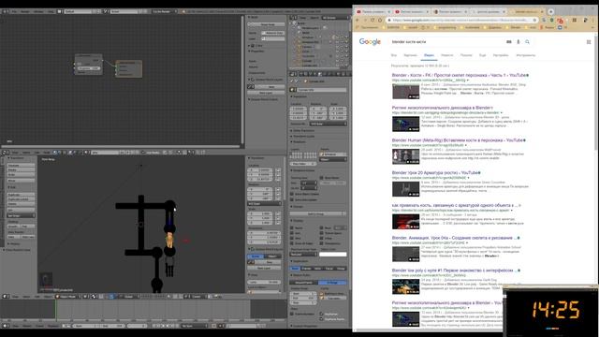Toggle the Name display checkbox
The image size is (599, 337).
point(292,227)
